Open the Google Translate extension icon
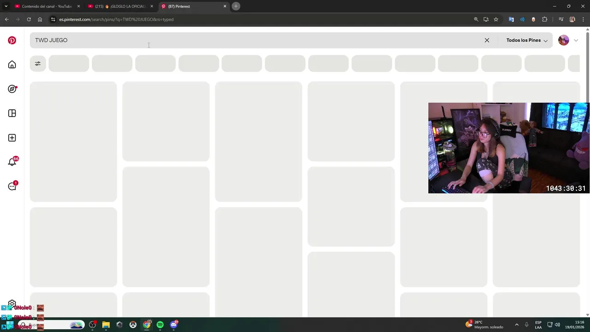The width and height of the screenshot is (590, 332). pyautogui.click(x=511, y=19)
